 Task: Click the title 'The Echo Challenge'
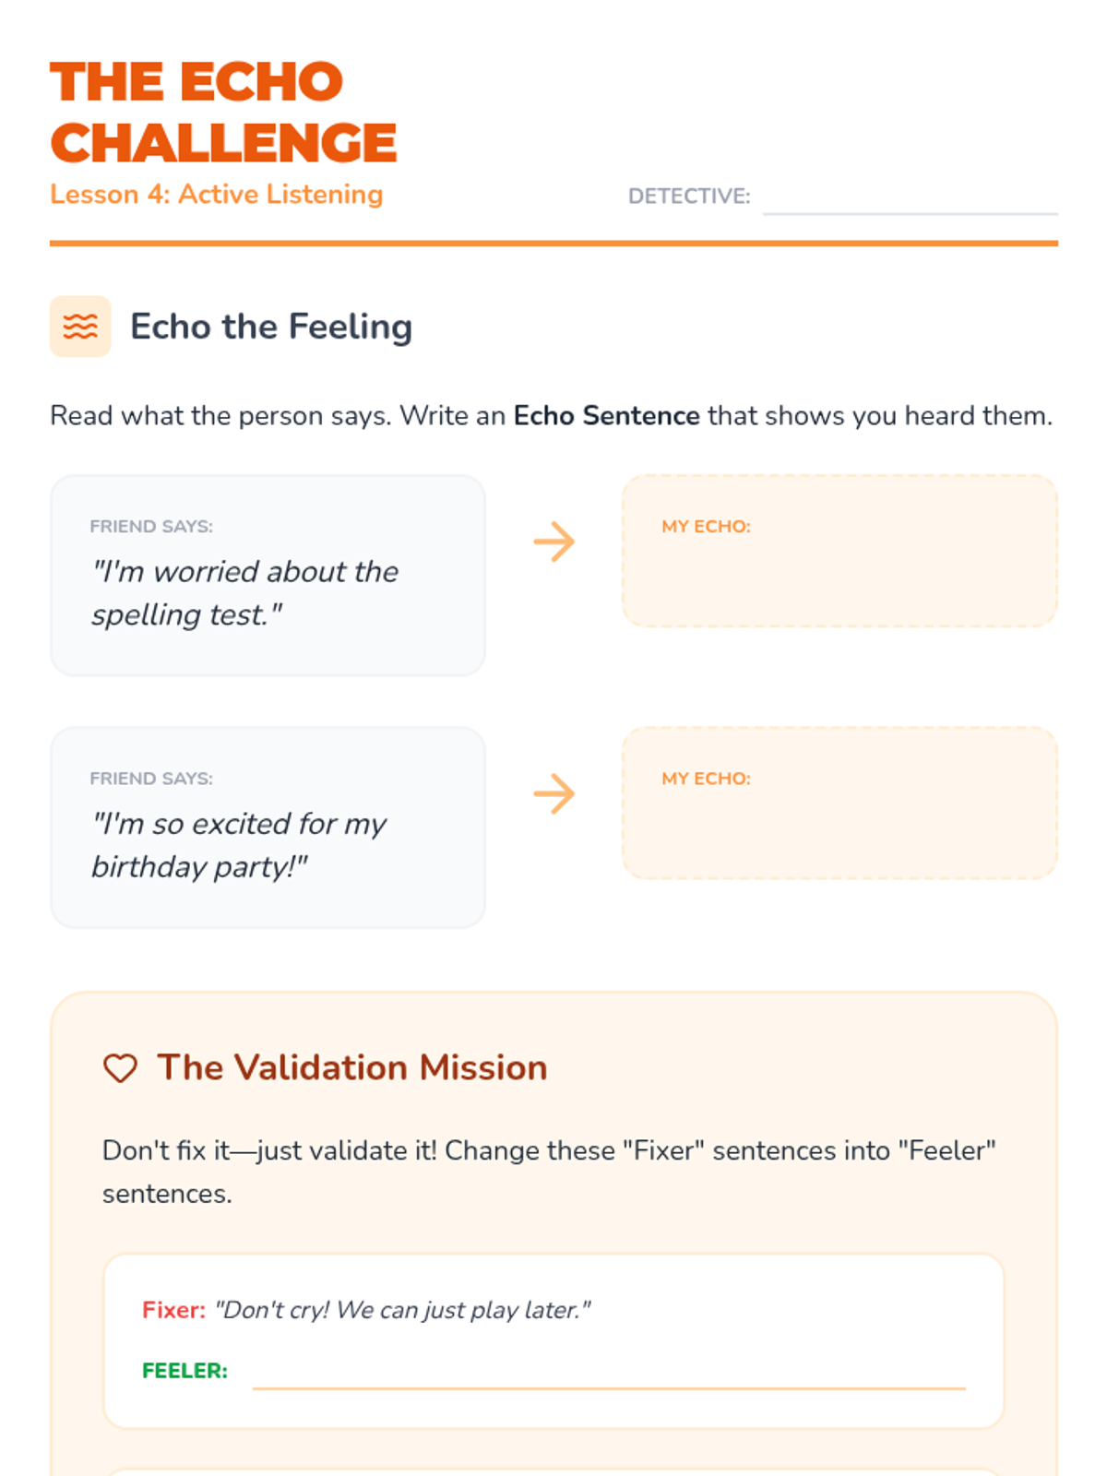[x=223, y=112]
